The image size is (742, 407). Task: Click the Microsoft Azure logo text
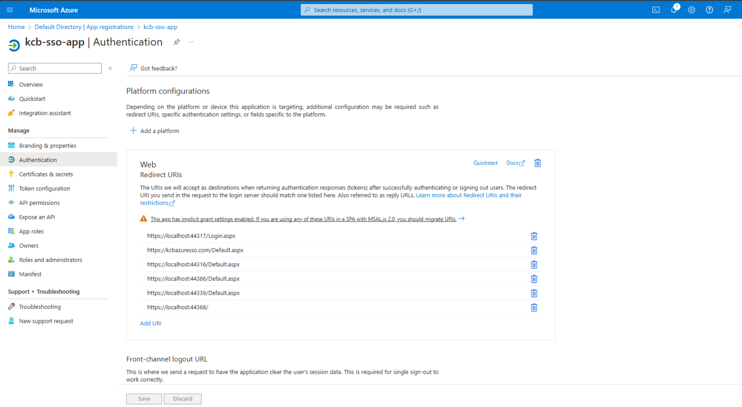tap(54, 10)
